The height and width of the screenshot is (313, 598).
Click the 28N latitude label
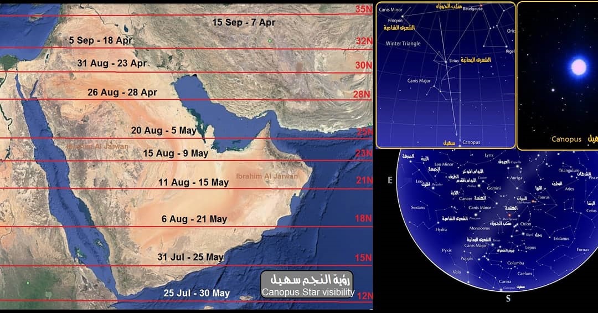363,94
